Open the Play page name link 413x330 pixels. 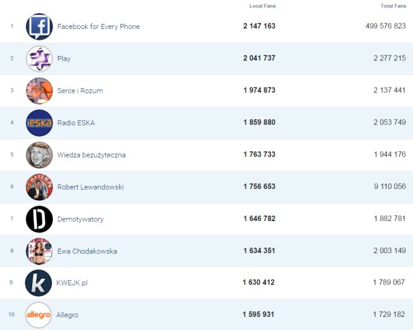pos(64,59)
